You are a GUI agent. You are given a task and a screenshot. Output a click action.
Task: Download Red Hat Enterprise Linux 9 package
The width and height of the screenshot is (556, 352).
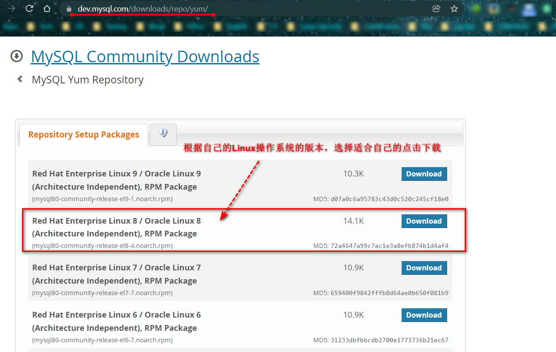click(424, 174)
